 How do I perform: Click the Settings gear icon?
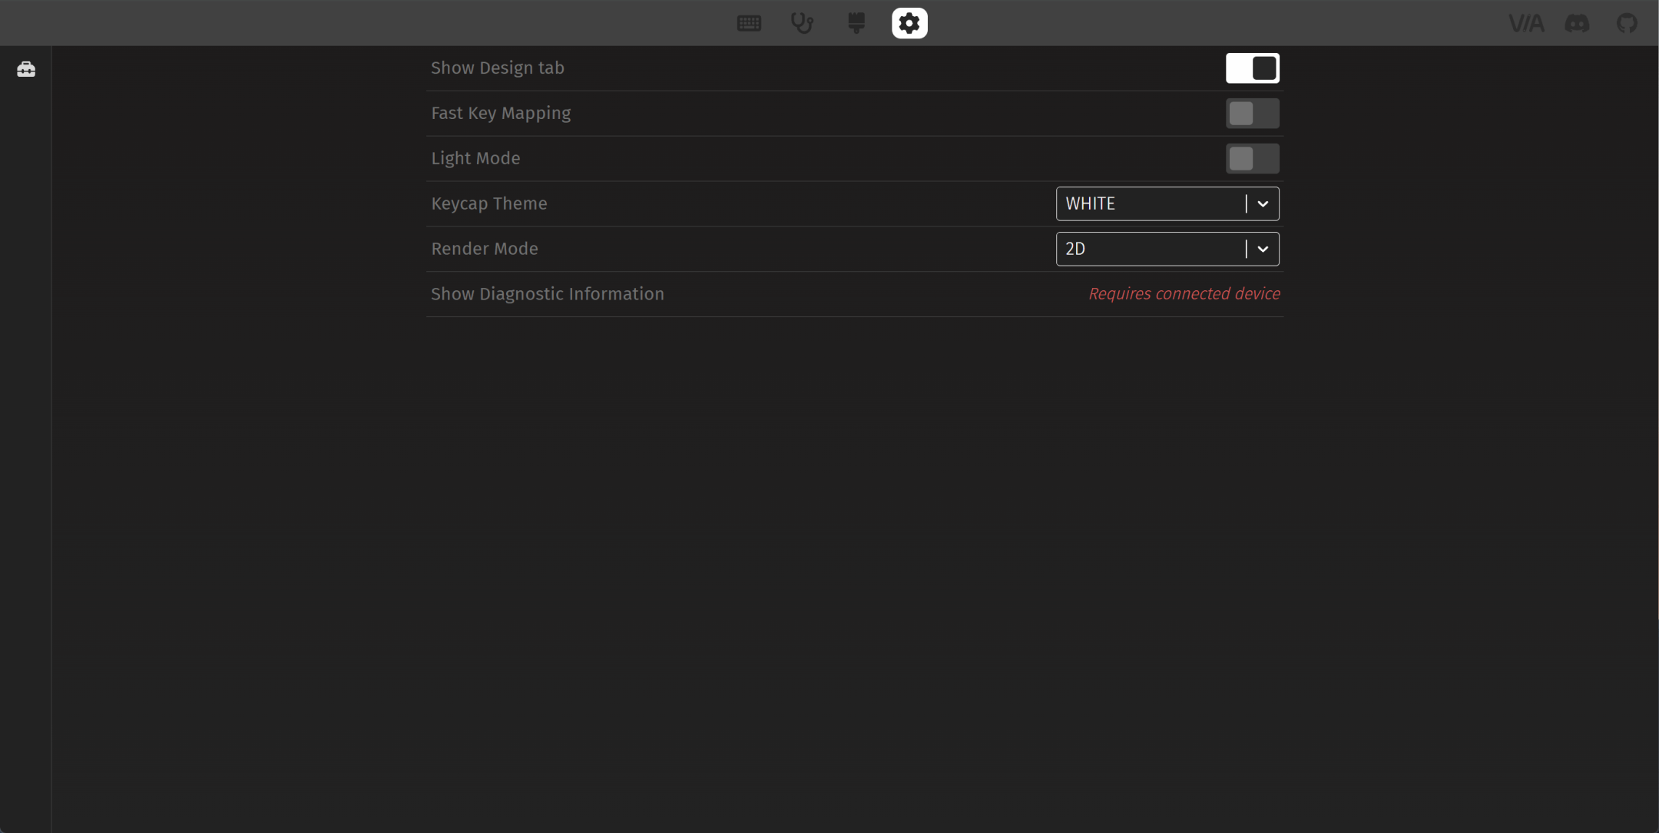[x=909, y=23]
